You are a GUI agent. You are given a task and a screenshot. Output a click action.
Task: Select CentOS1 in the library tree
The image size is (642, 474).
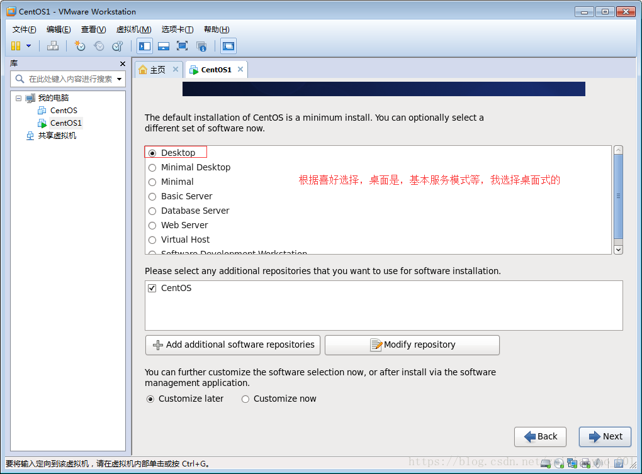(66, 123)
